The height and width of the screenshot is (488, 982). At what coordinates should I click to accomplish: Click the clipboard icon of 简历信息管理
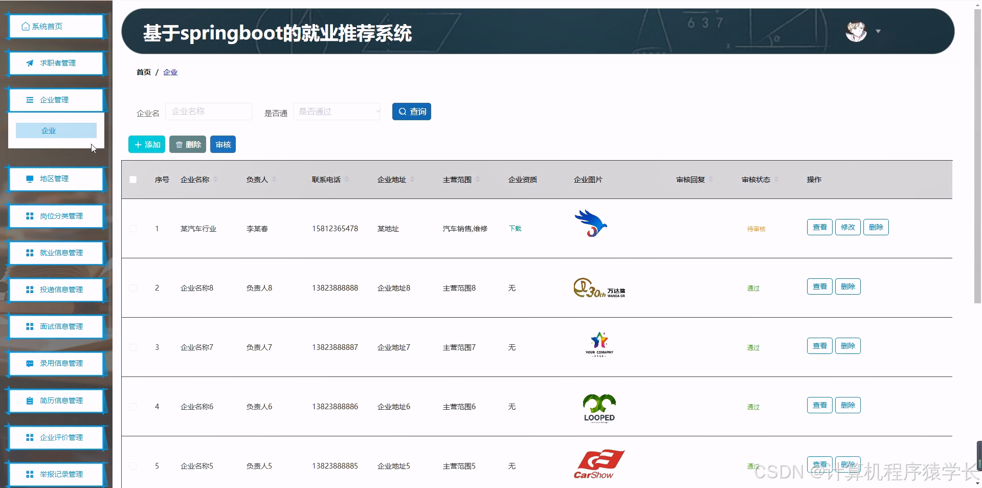pyautogui.click(x=30, y=401)
